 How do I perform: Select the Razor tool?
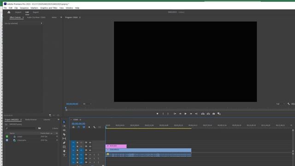64,134
